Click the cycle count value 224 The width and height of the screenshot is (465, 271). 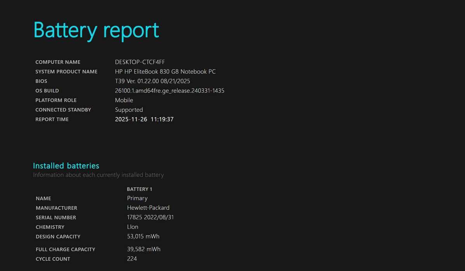click(132, 259)
